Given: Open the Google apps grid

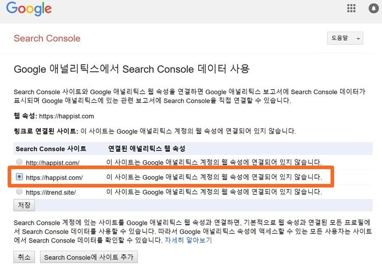Looking at the screenshot, I should (351, 9).
